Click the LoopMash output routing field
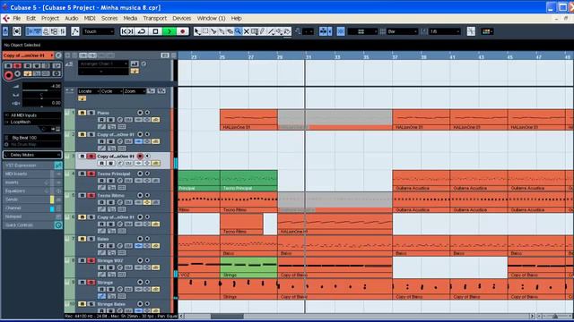This screenshot has width=574, height=322. (x=32, y=122)
